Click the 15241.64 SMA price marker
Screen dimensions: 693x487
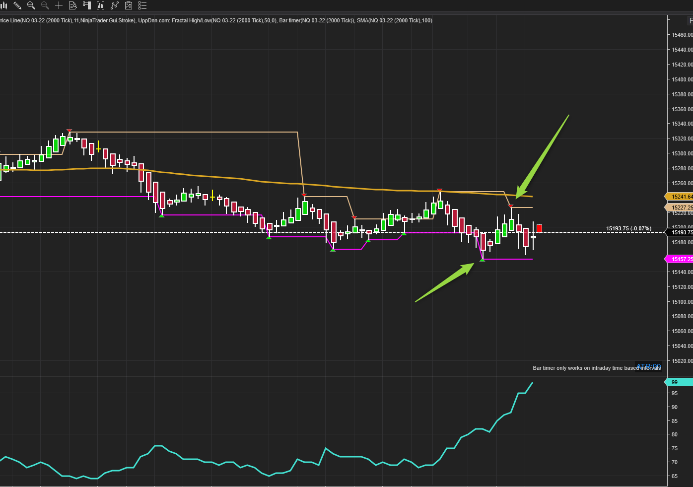[679, 197]
